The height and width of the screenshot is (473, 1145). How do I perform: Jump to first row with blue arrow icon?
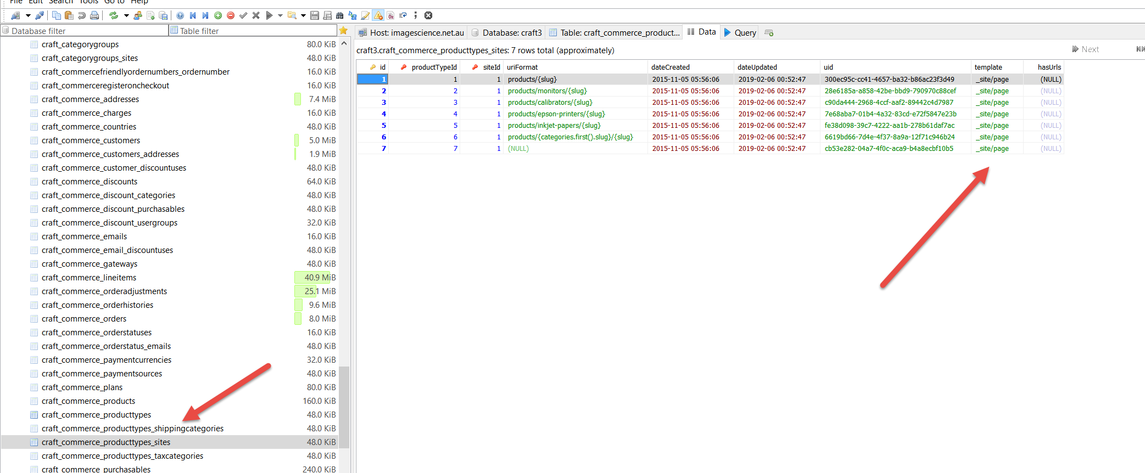pyautogui.click(x=193, y=15)
